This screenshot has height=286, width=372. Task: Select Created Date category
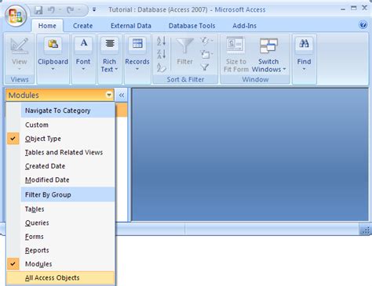coord(60,166)
